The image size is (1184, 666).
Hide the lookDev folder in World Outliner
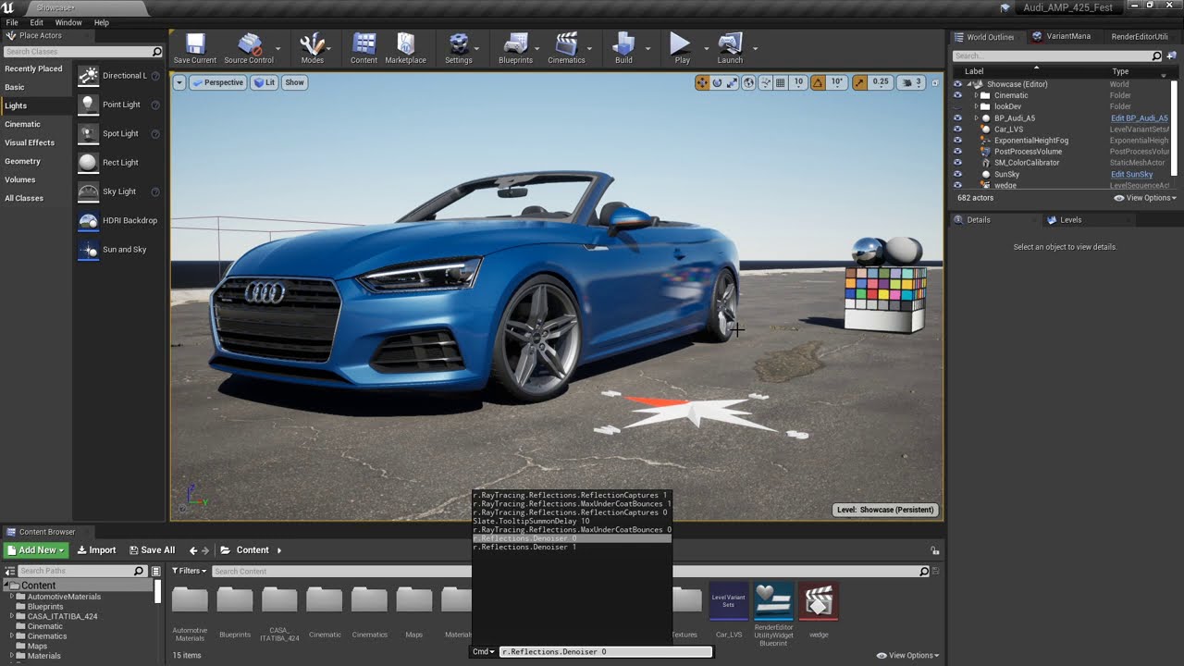click(957, 106)
